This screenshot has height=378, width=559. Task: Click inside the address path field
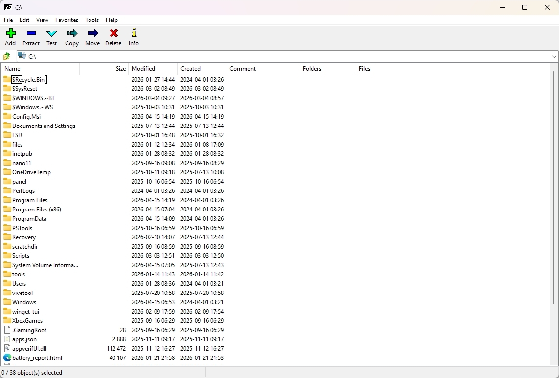click(x=147, y=56)
